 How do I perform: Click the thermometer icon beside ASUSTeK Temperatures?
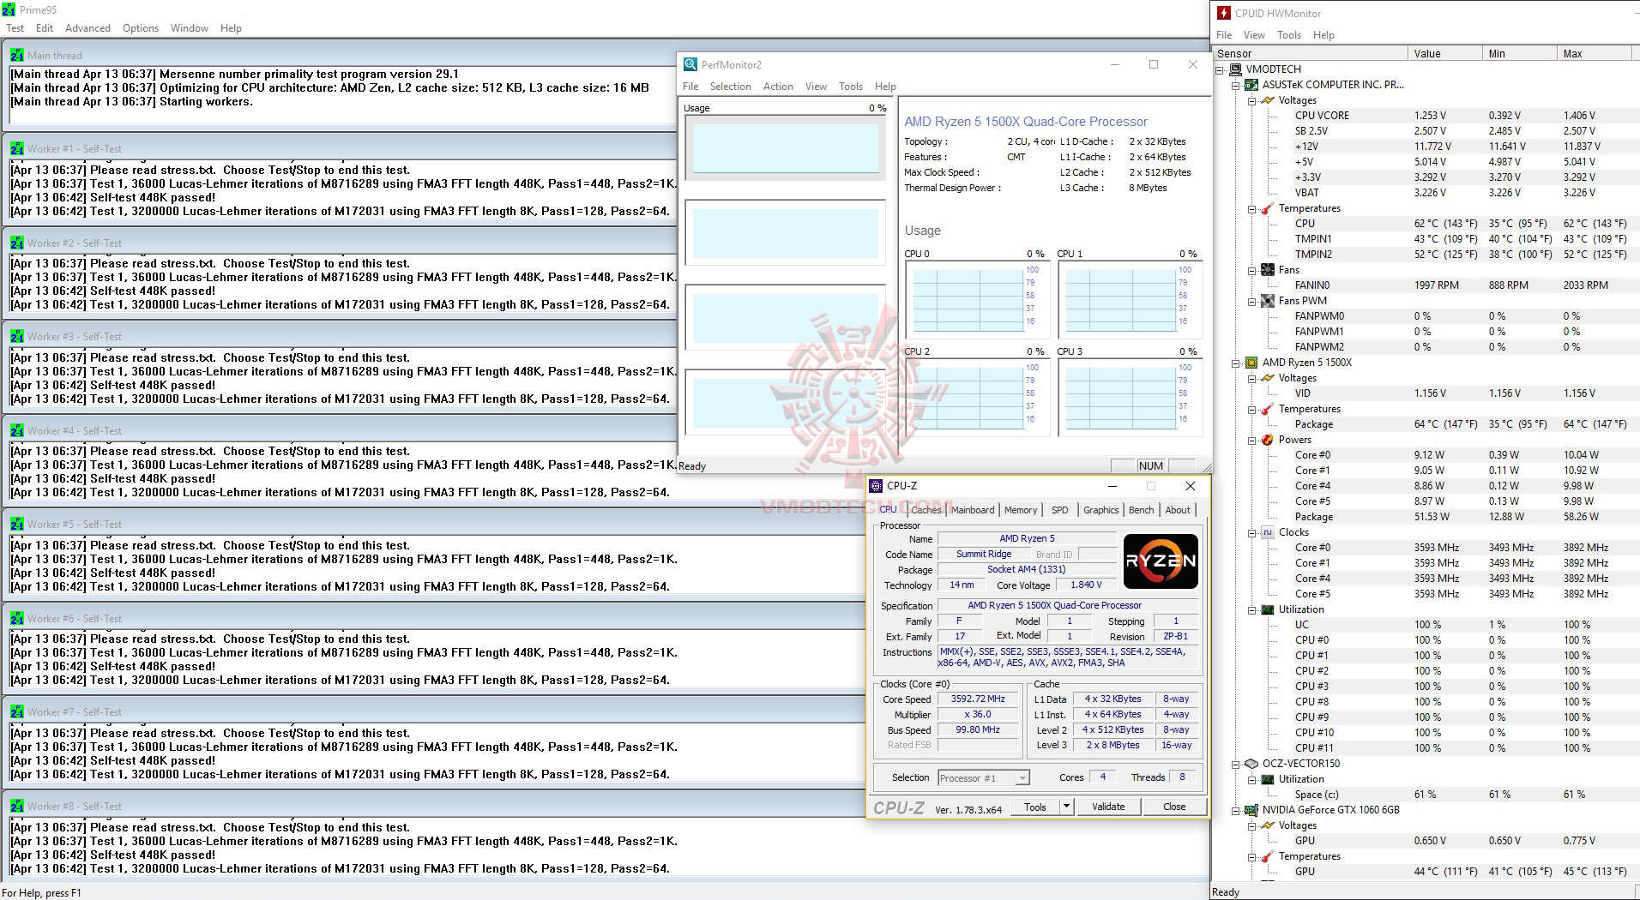pyautogui.click(x=1268, y=208)
